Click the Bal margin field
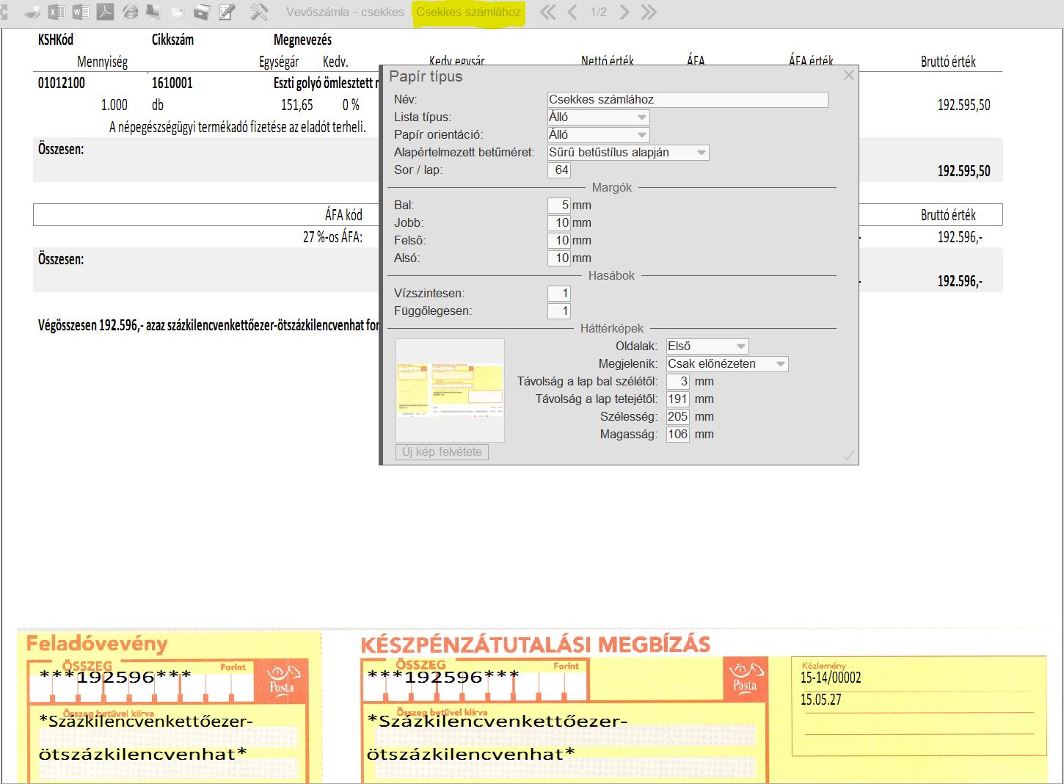The height and width of the screenshot is (784, 1064). click(559, 205)
